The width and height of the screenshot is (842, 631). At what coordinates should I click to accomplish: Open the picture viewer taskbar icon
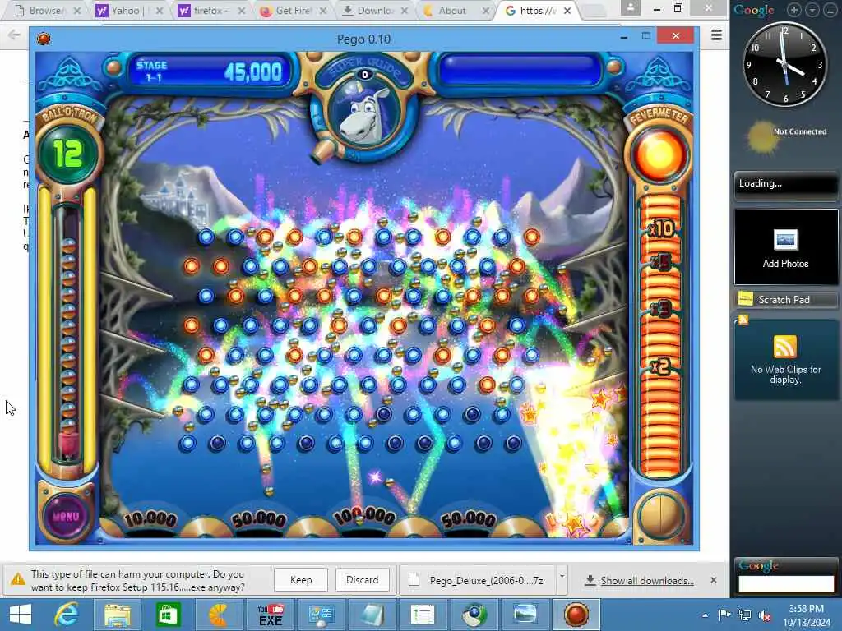point(525,615)
